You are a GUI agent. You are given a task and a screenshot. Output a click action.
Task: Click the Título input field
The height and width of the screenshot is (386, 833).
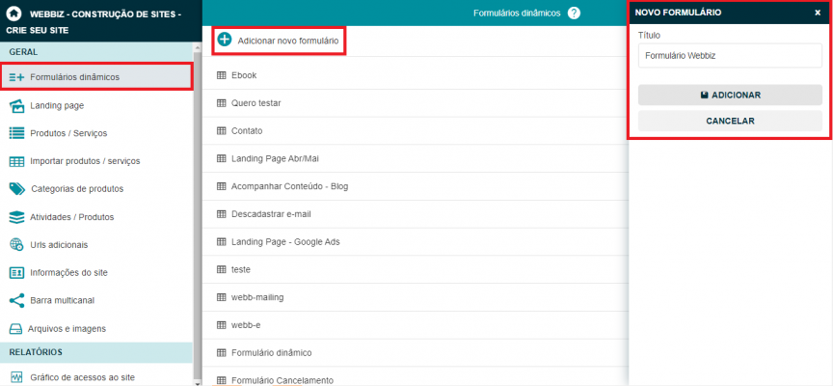(730, 56)
